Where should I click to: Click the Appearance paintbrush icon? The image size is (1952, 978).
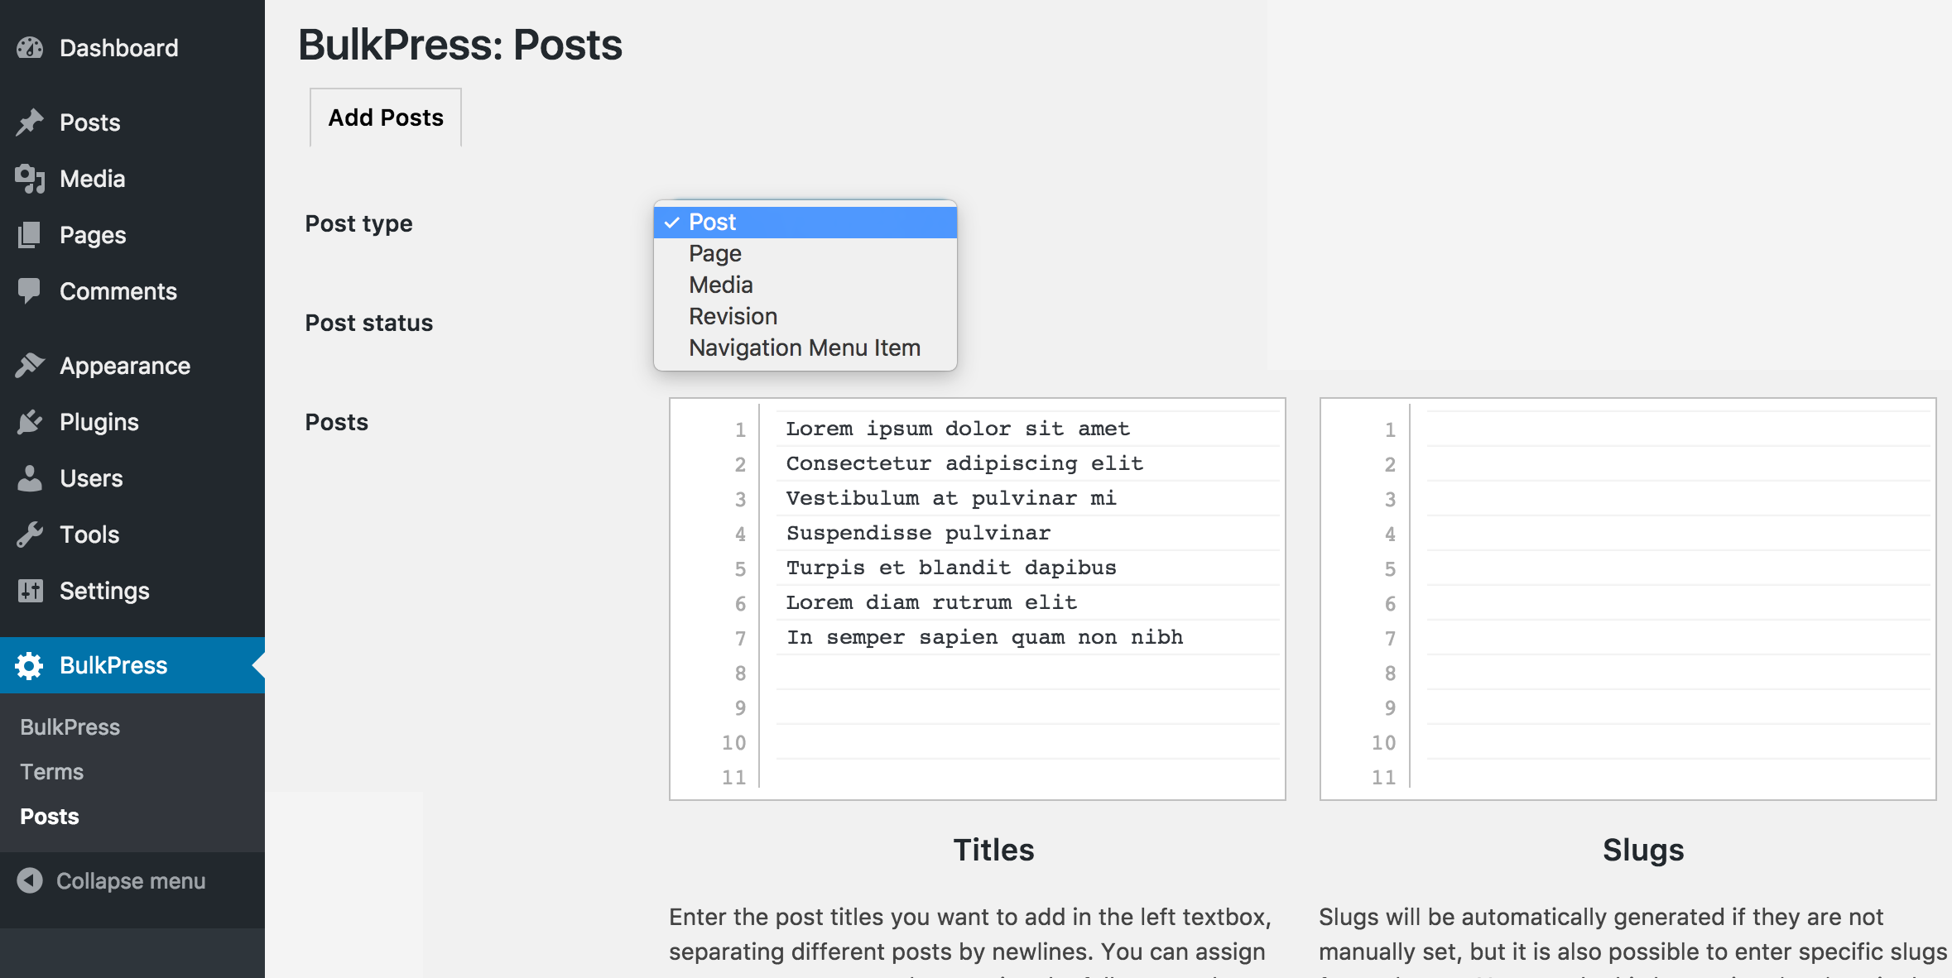pos(30,366)
